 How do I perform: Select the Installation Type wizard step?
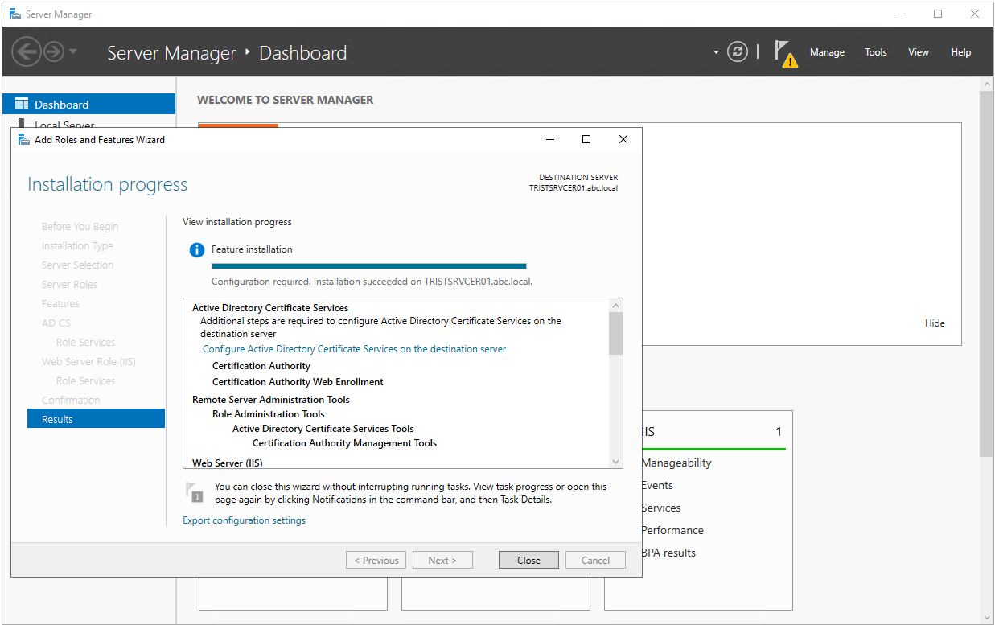pyautogui.click(x=77, y=245)
